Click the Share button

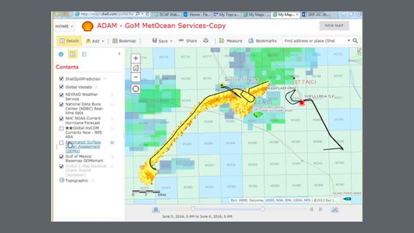[x=188, y=40]
